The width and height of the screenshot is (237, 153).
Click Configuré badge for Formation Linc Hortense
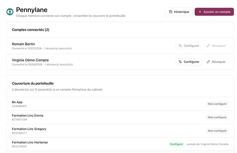tap(176, 144)
